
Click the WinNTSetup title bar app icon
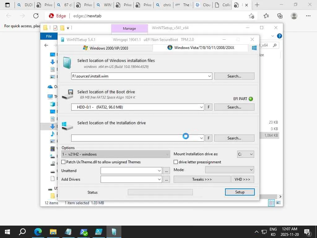[63, 39]
